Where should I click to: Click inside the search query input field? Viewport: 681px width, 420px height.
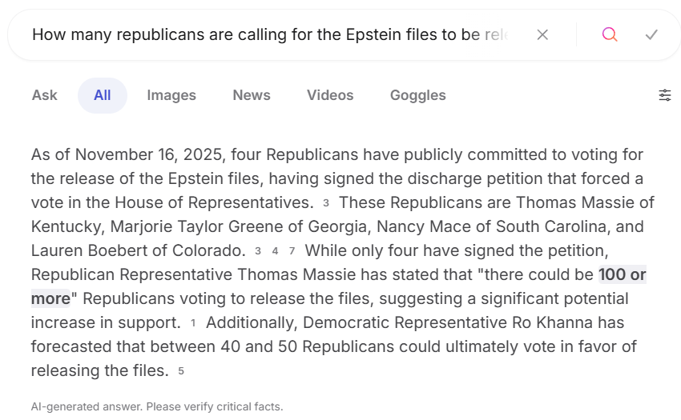[272, 34]
